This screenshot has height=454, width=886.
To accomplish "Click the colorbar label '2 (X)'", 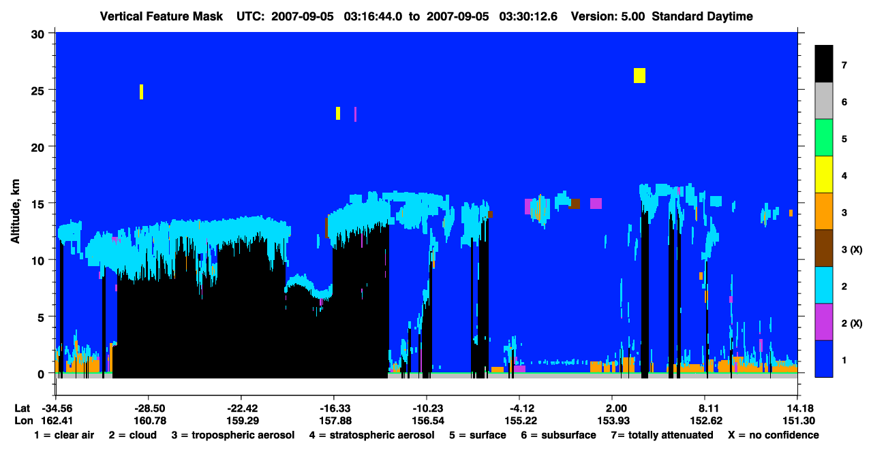I will coord(852,323).
